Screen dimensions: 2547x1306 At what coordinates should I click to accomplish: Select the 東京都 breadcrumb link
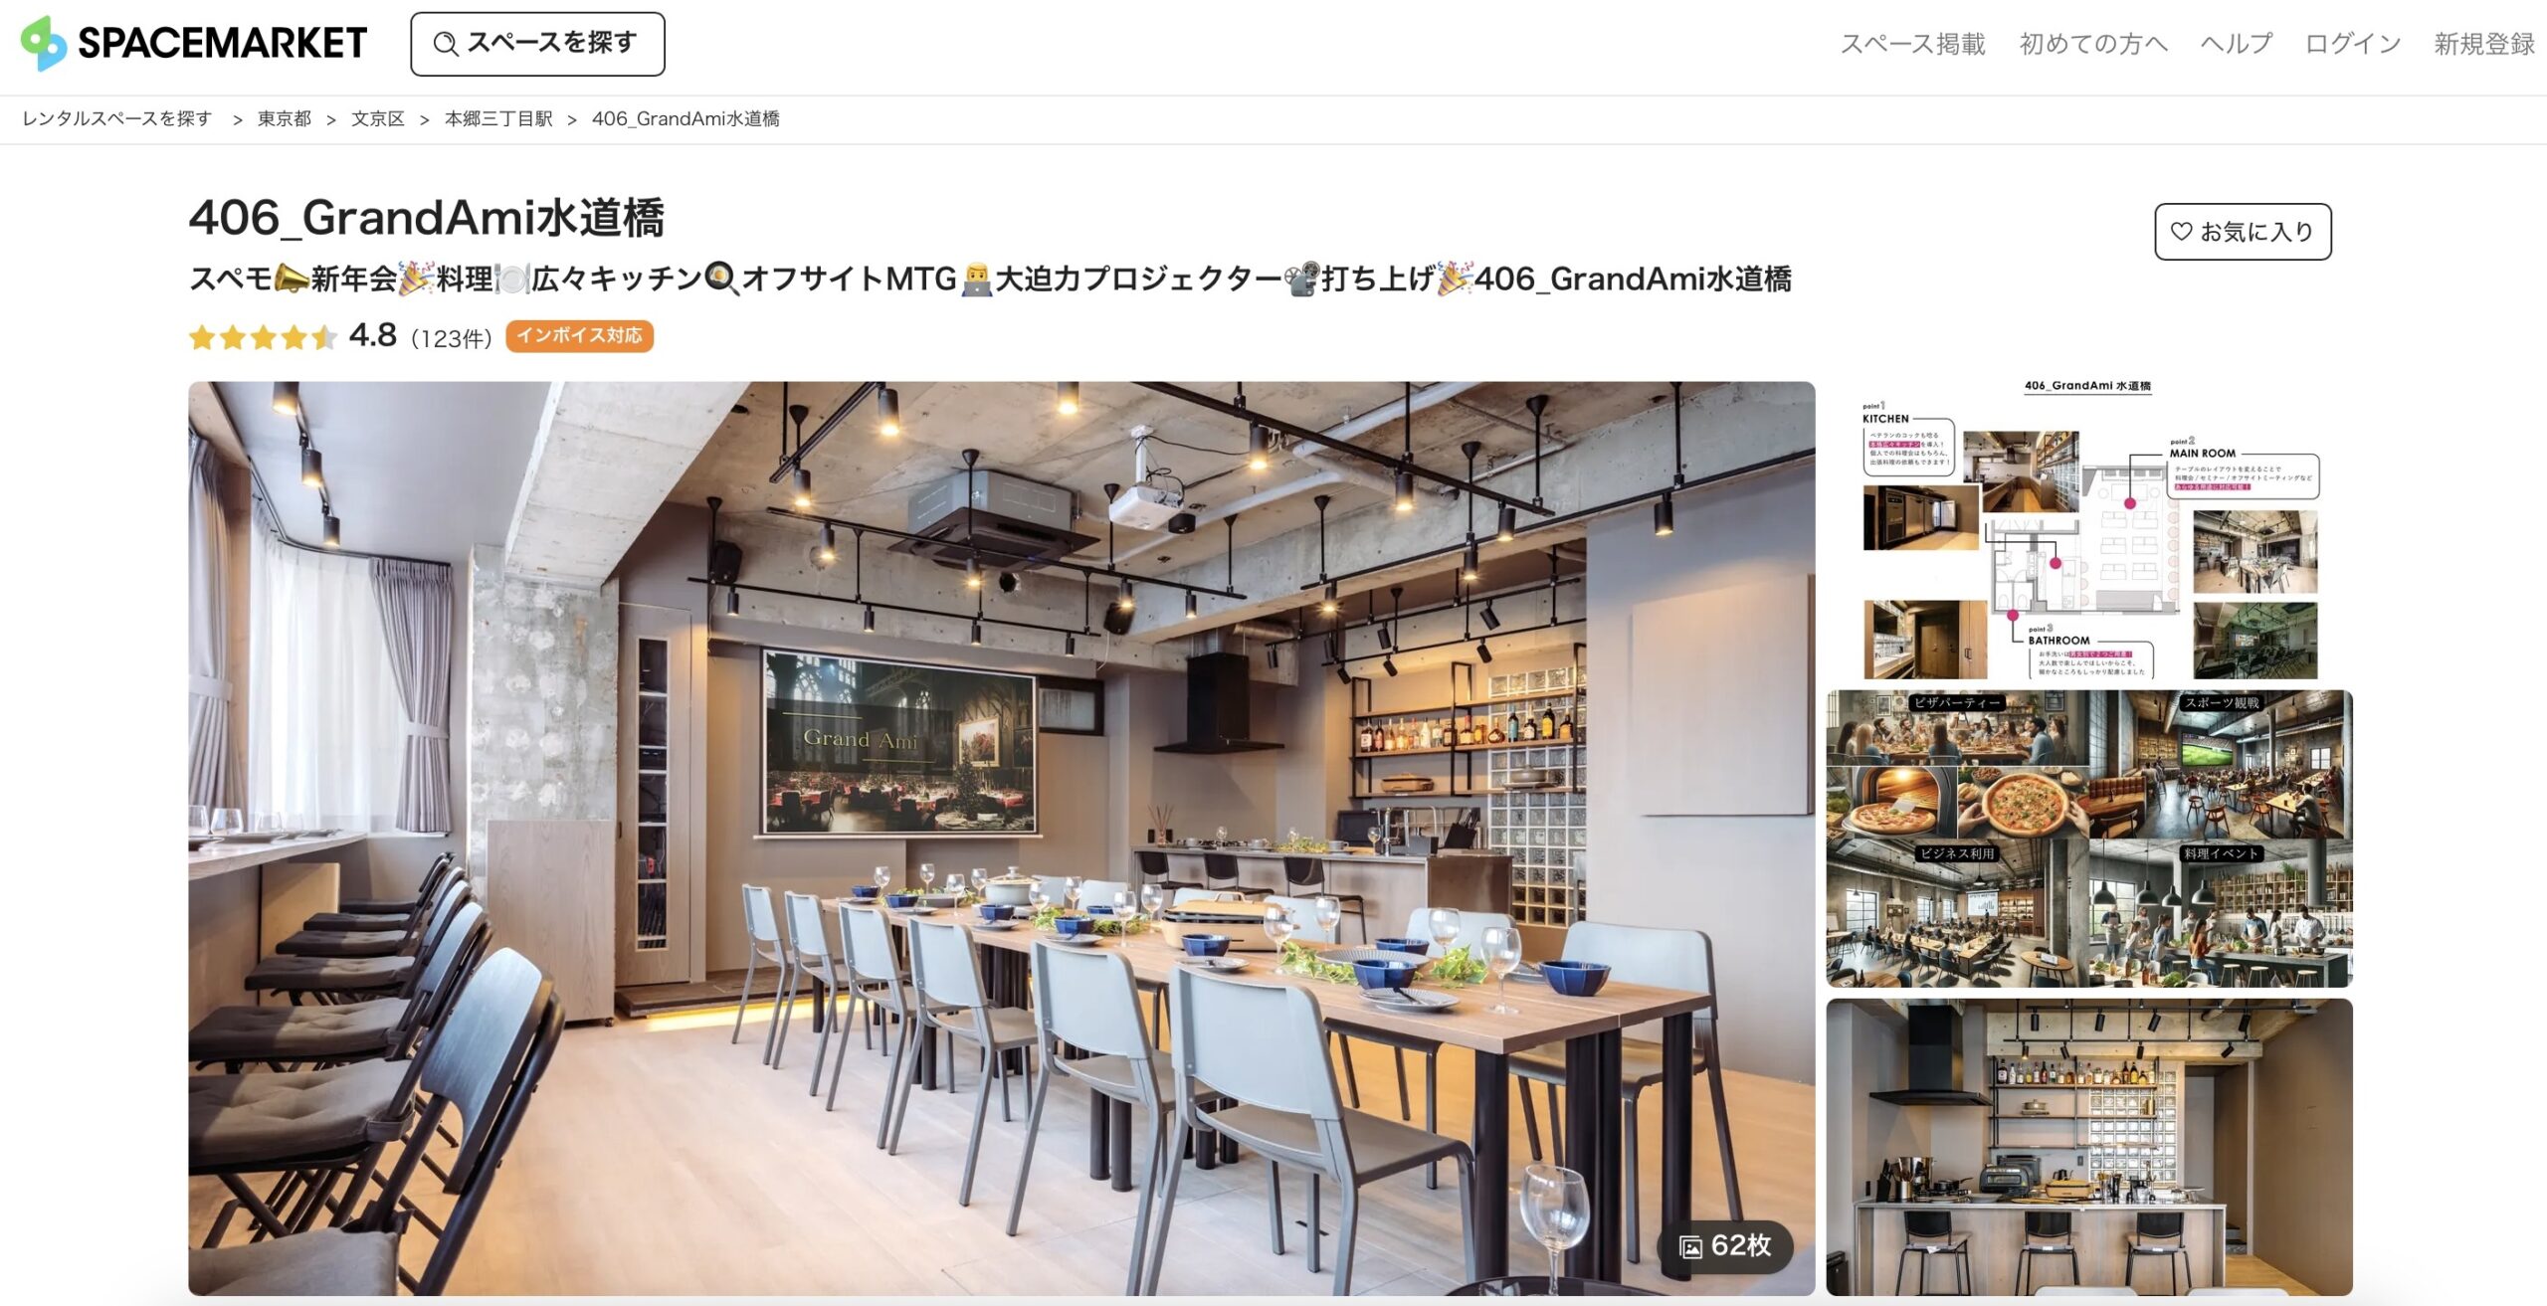click(x=285, y=118)
